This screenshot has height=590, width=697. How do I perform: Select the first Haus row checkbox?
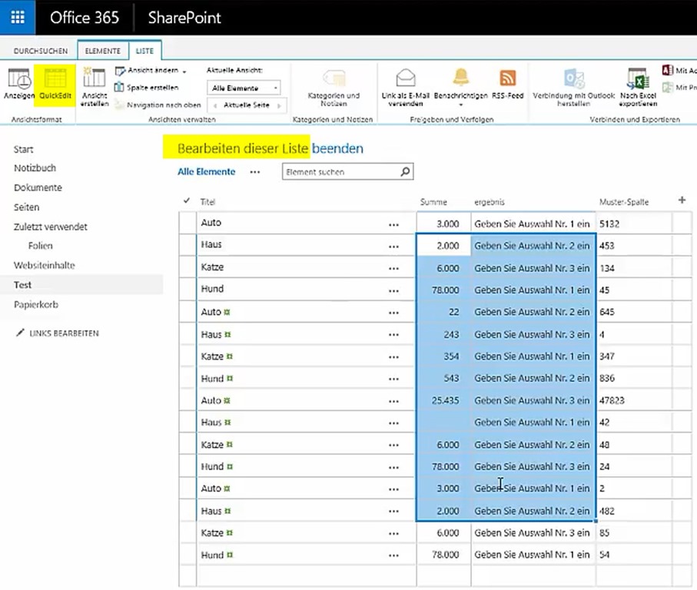188,245
